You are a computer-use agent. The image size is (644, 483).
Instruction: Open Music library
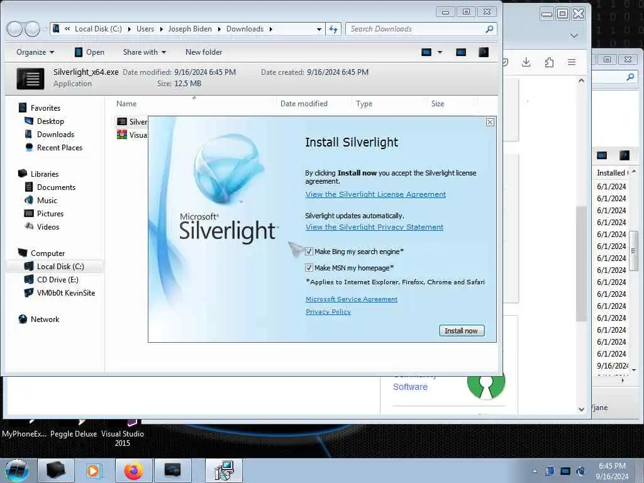click(x=47, y=201)
